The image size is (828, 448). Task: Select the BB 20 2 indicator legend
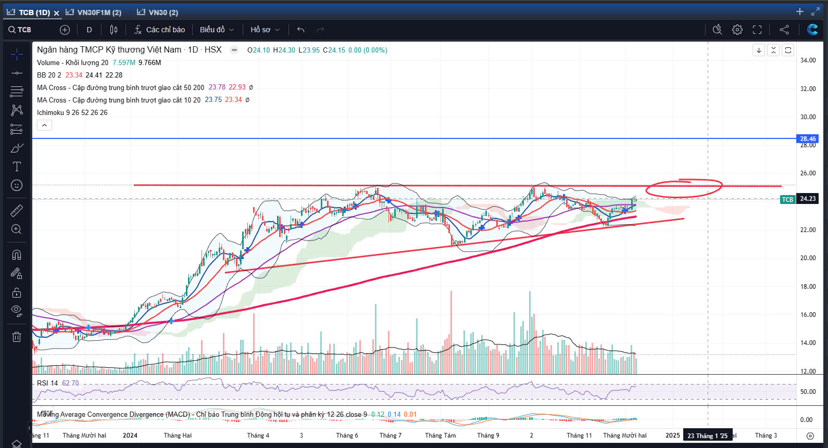pyautogui.click(x=49, y=75)
